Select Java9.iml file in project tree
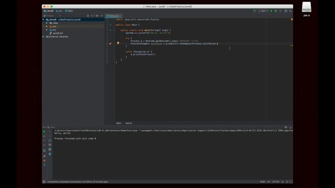The height and width of the screenshot is (188, 335). [56, 33]
